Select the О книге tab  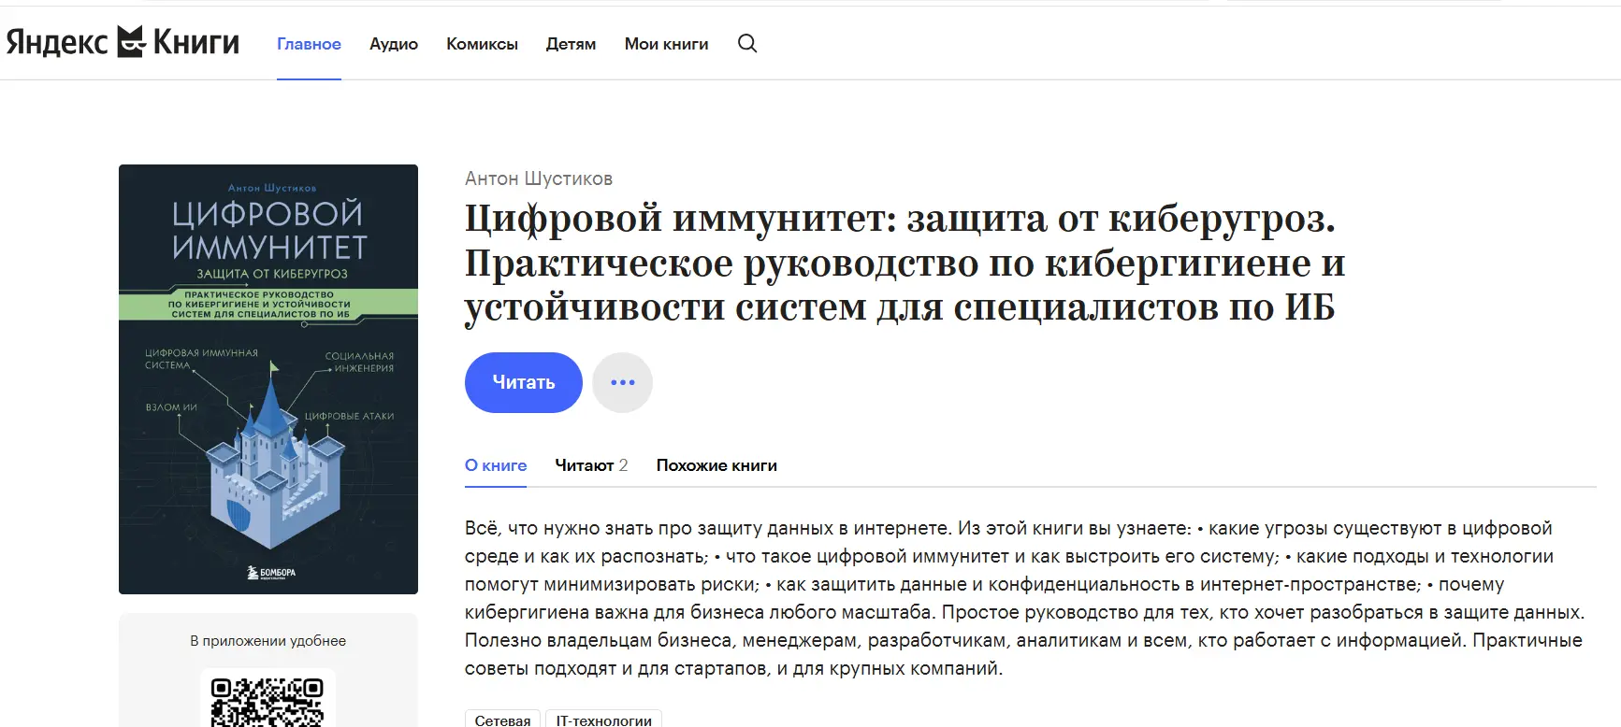[x=496, y=465]
